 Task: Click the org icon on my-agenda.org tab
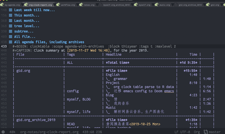click(x=2, y=4)
